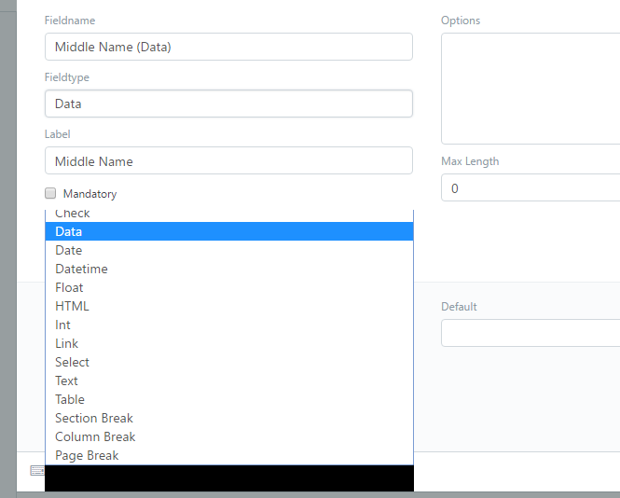Select Float from the list

pos(229,287)
